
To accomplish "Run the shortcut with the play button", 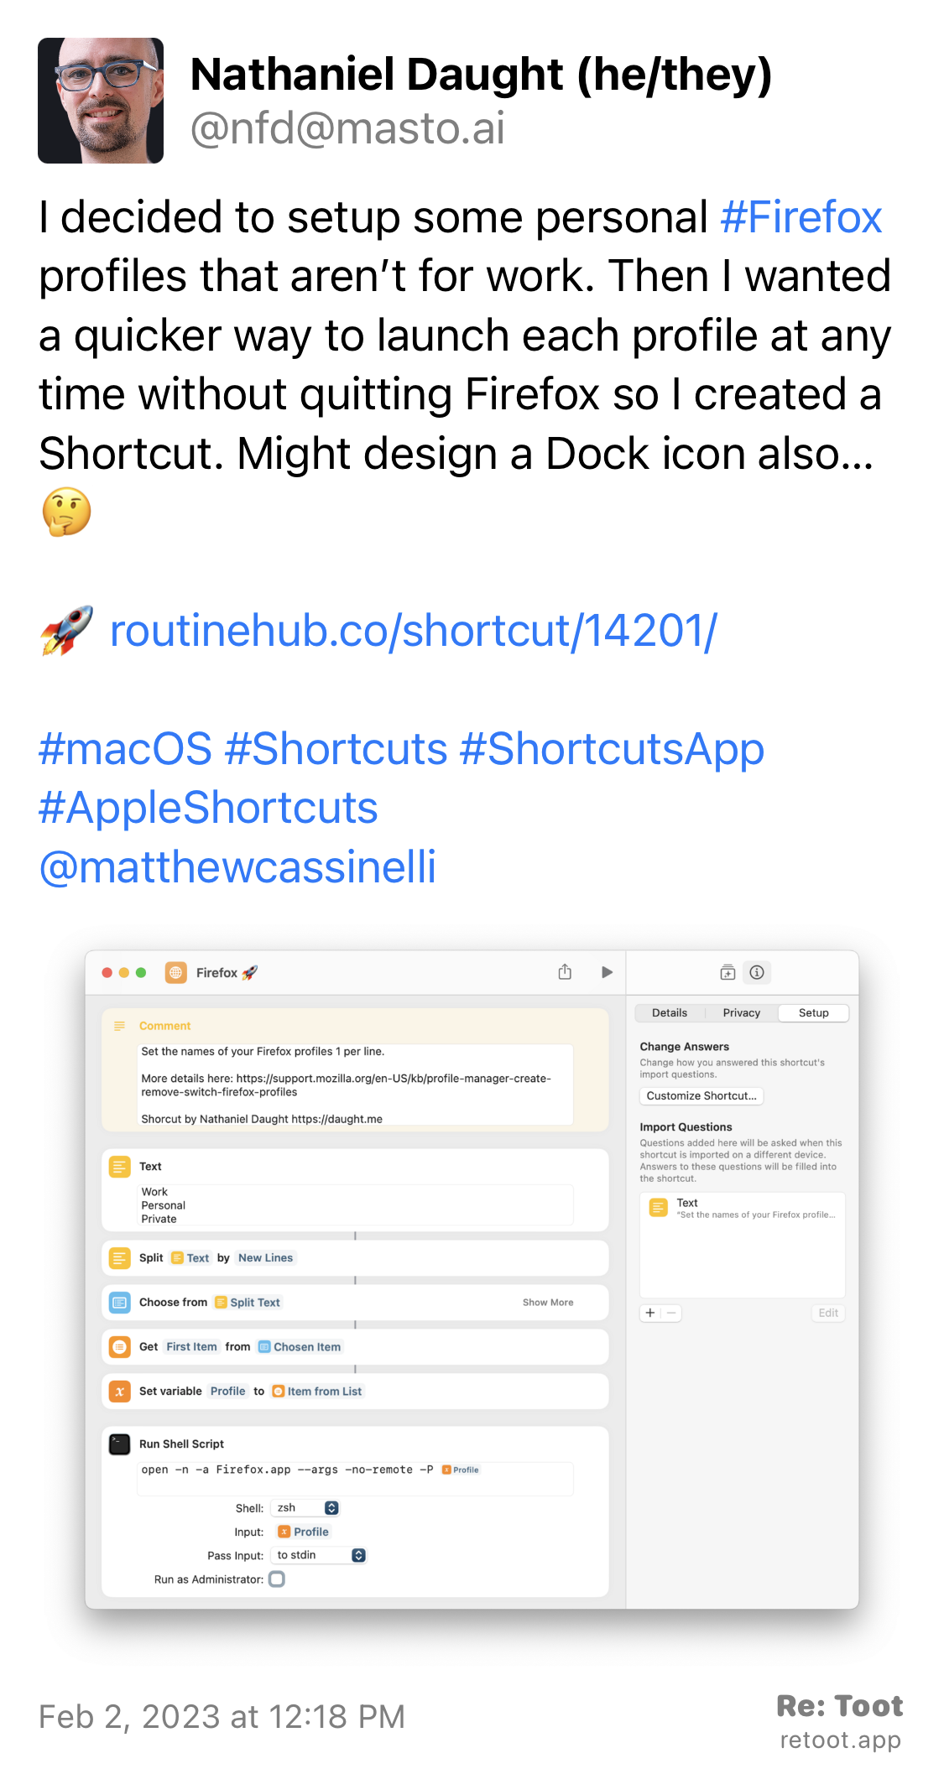I will tap(607, 972).
